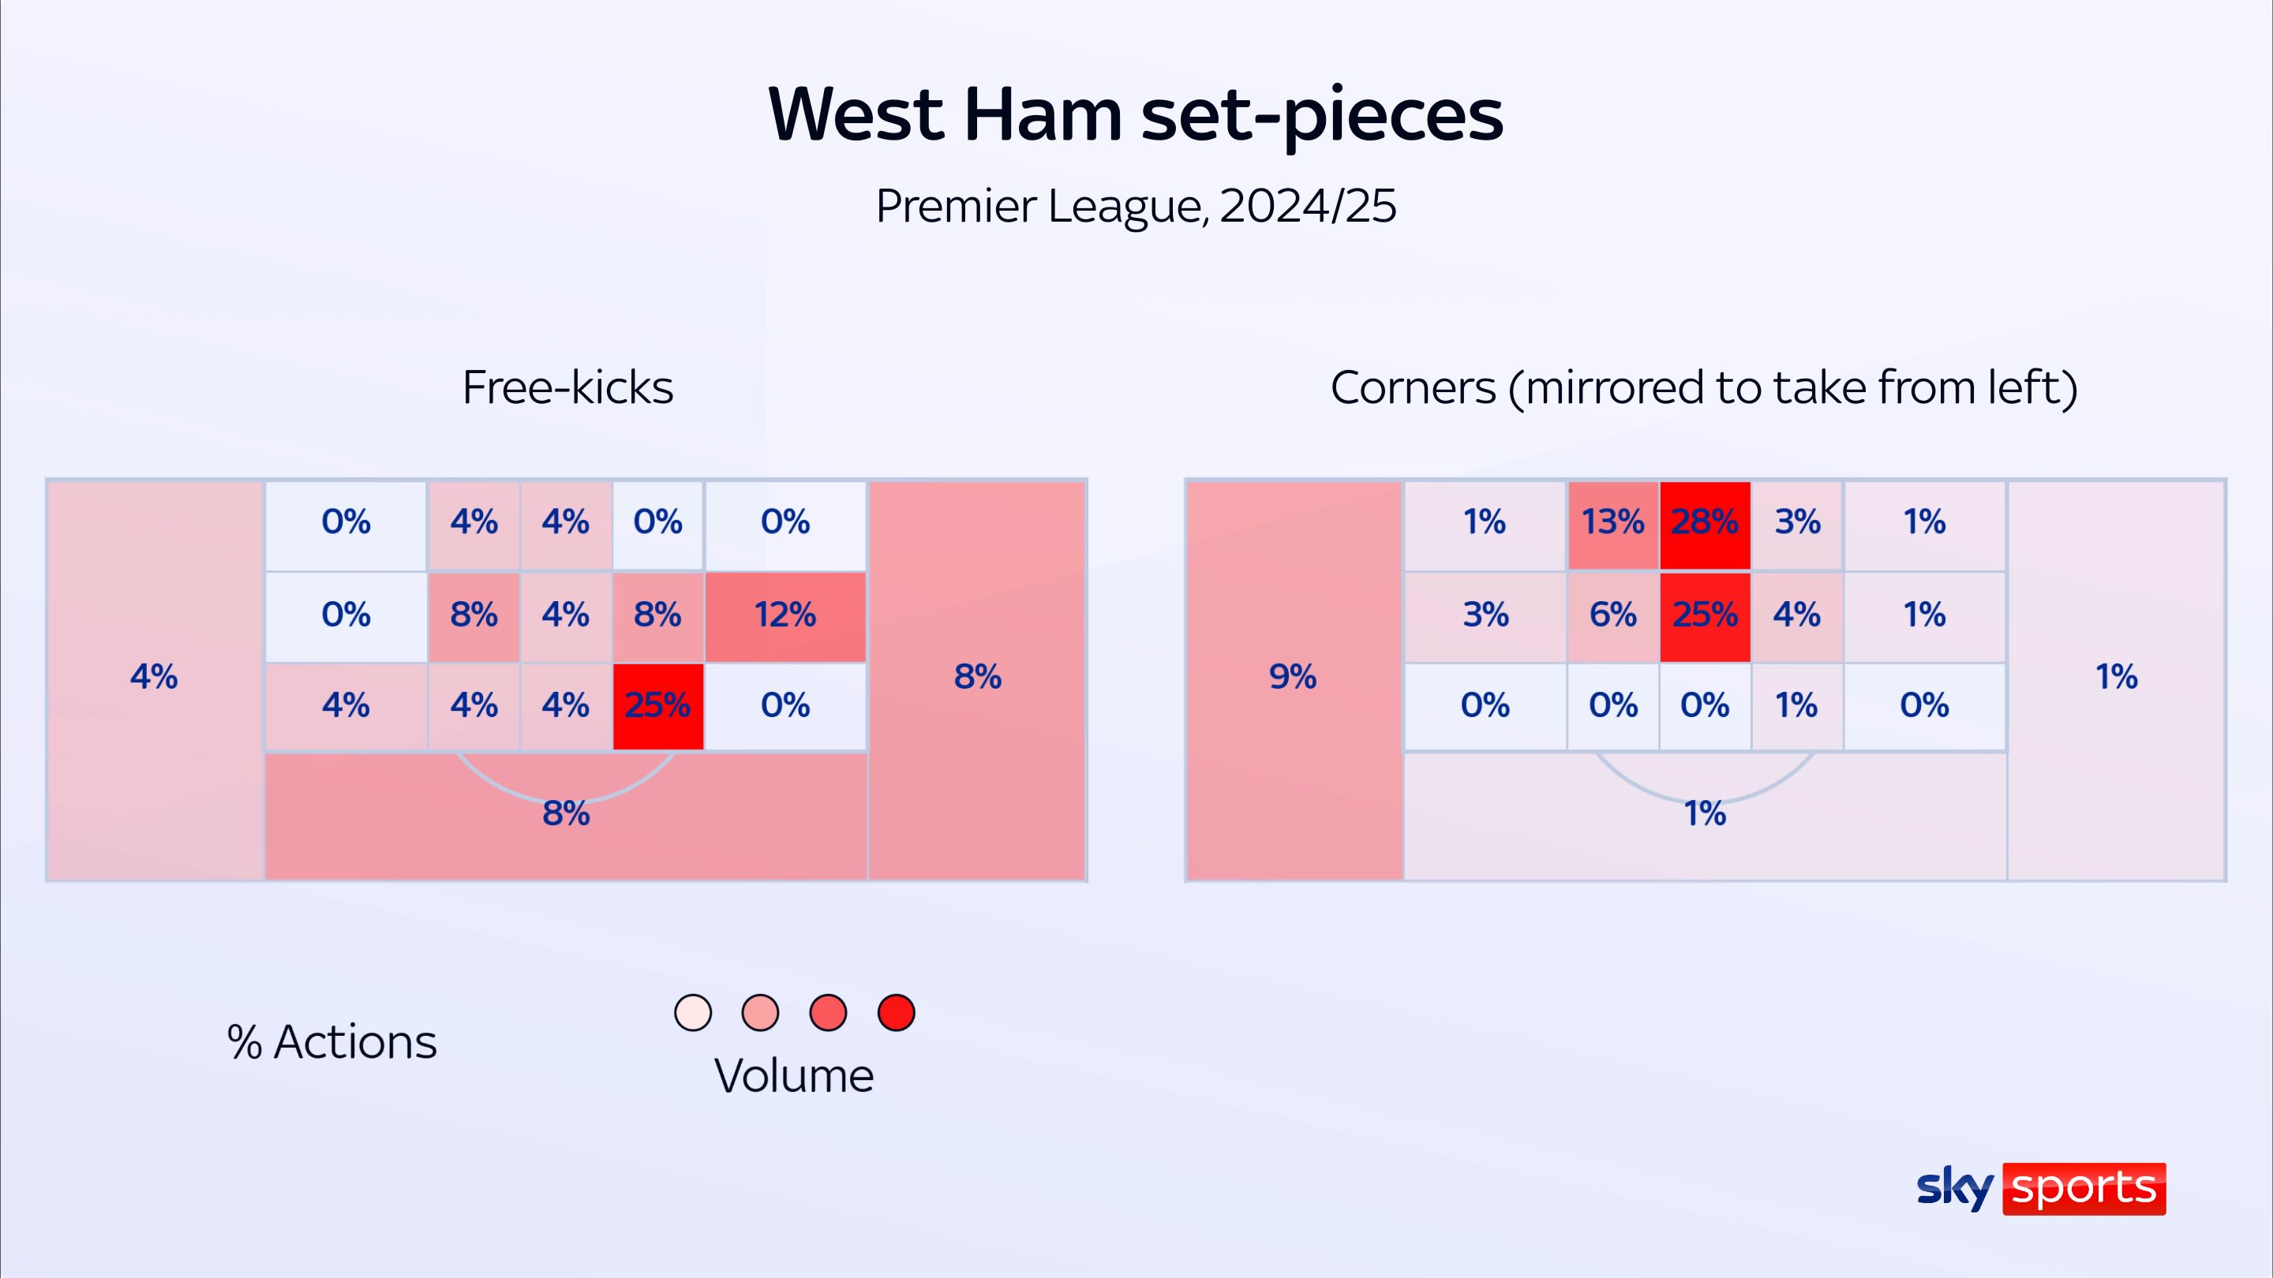The image size is (2273, 1278).
Task: Click the large right 8% Free-kicks zone
Action: 977,678
